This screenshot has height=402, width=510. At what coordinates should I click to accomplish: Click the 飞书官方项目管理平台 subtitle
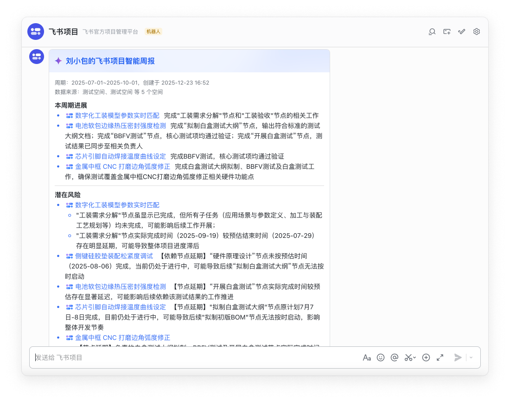[110, 32]
